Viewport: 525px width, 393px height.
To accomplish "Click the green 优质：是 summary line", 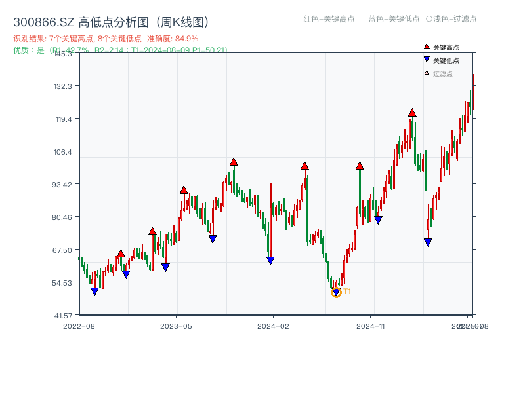I will click(x=121, y=50).
